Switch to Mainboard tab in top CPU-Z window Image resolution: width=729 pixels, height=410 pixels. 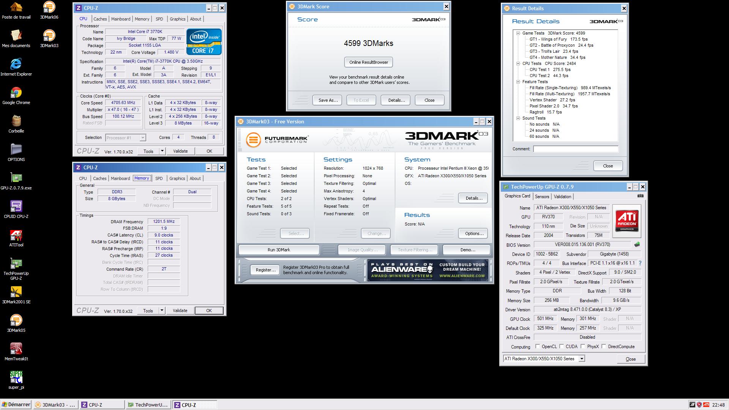tap(121, 19)
